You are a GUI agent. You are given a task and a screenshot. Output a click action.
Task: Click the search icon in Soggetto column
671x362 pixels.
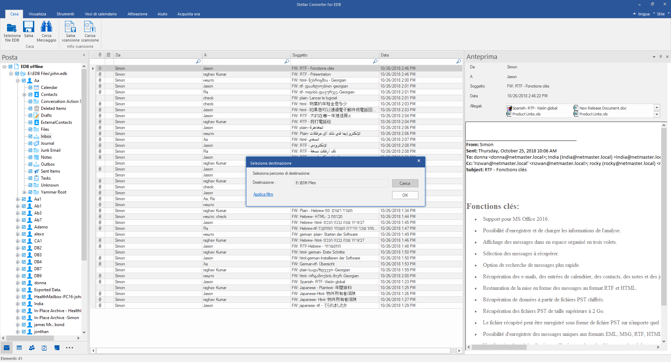click(x=375, y=61)
